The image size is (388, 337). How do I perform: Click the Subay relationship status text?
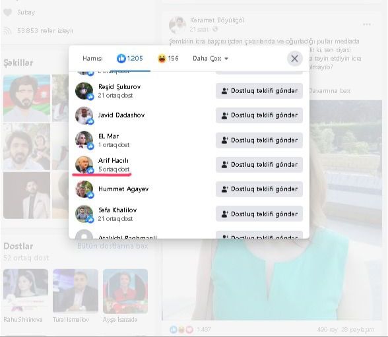tap(26, 12)
